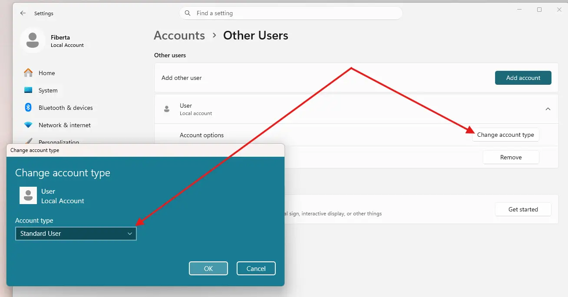Image resolution: width=568 pixels, height=297 pixels.
Task: Click the user avatar in the dialog
Action: coord(28,196)
